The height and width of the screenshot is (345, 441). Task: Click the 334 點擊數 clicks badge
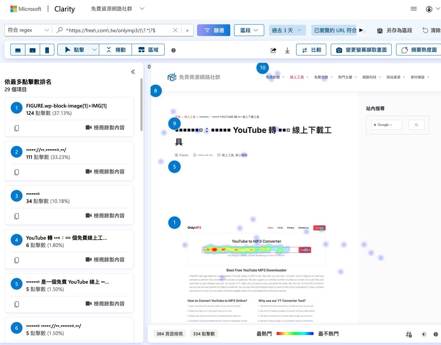click(204, 334)
